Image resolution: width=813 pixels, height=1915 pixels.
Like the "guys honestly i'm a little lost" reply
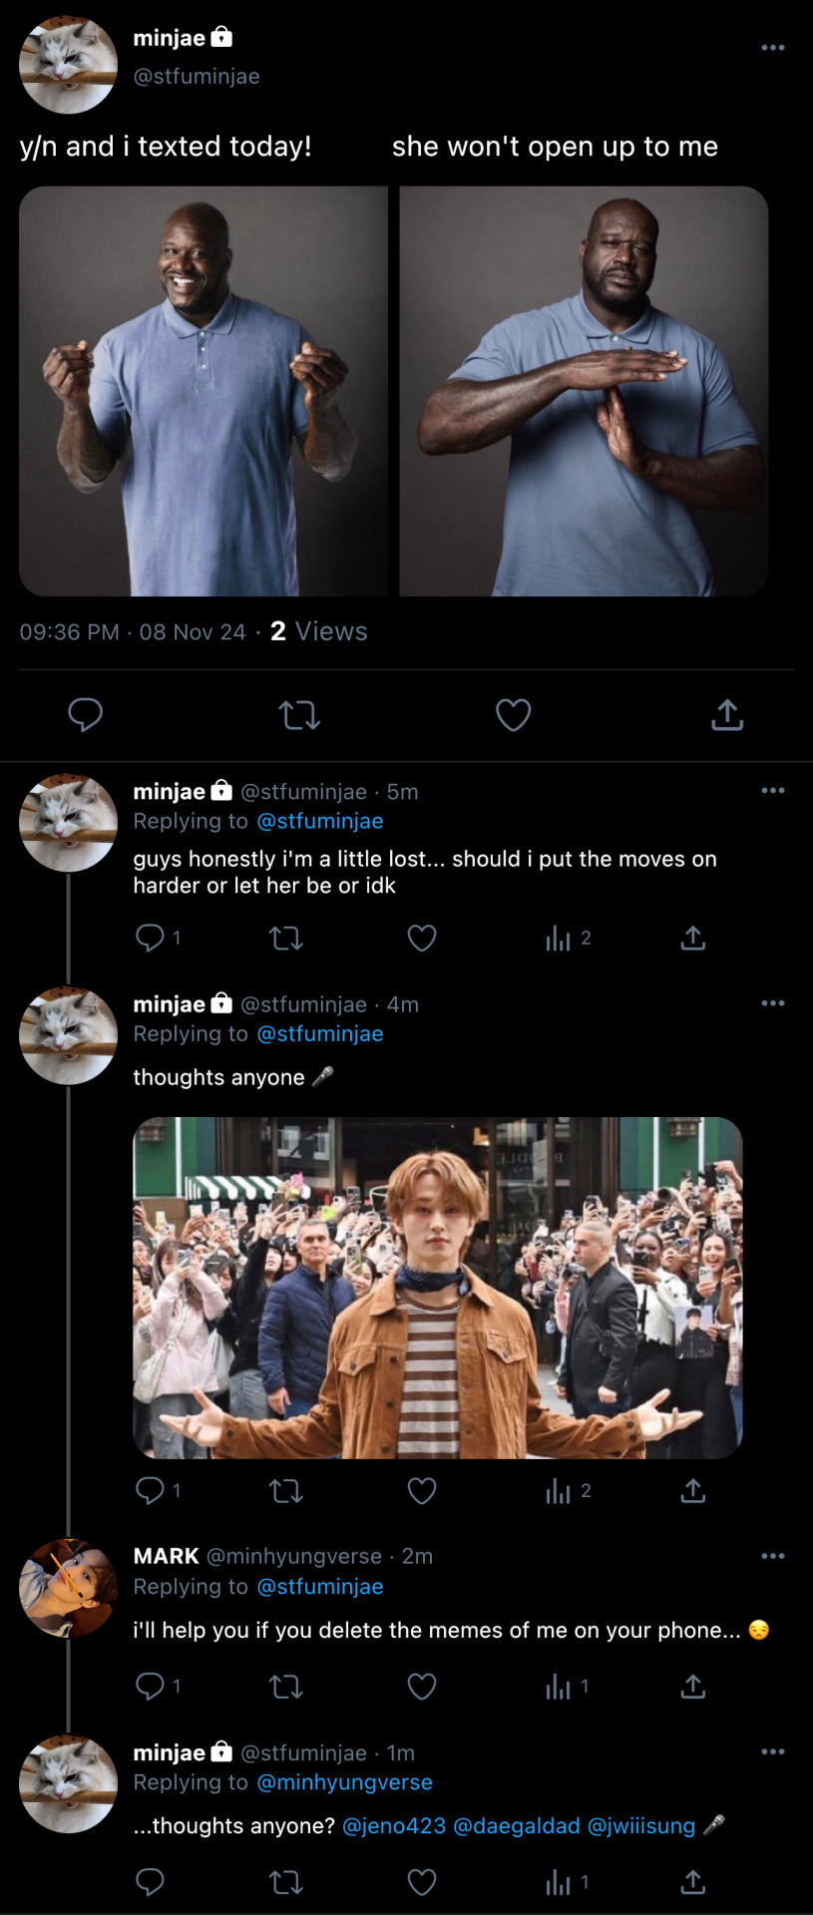point(422,938)
